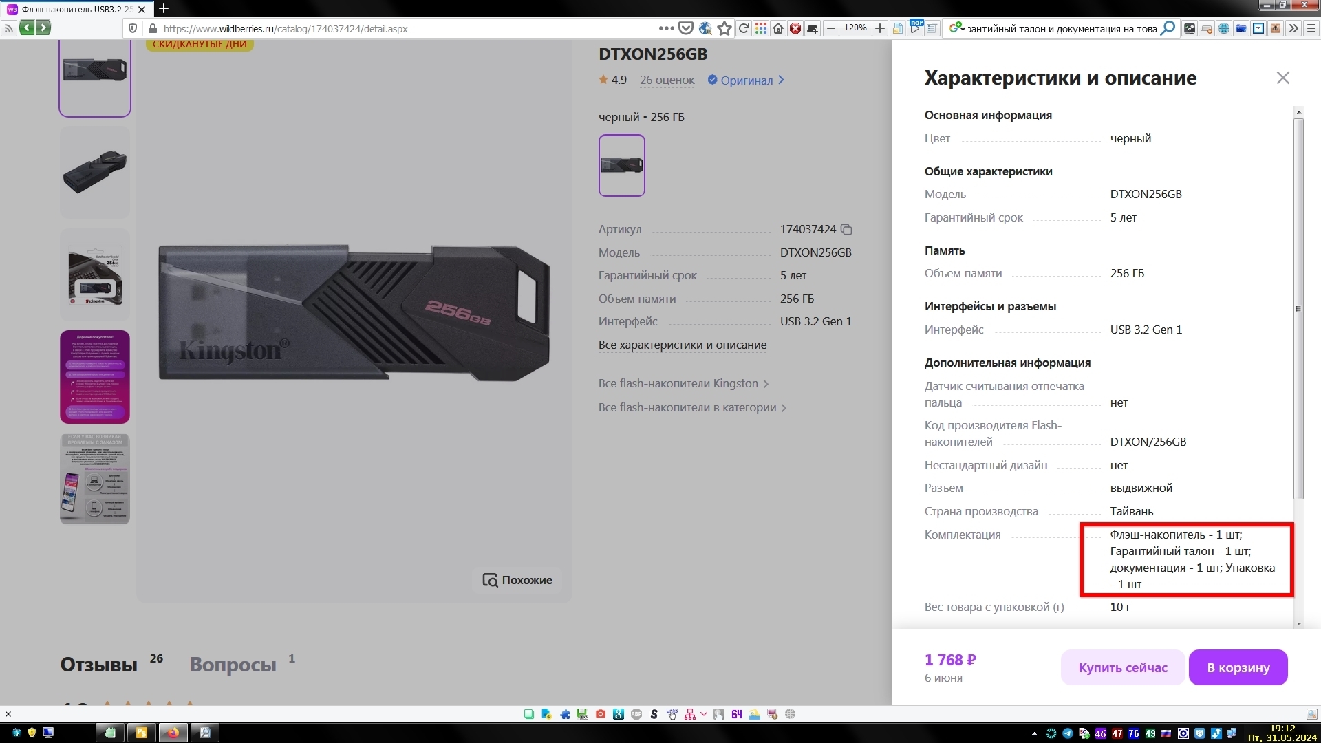1321x743 pixels.
Task: Switch to the Отзывы tab
Action: 99,665
